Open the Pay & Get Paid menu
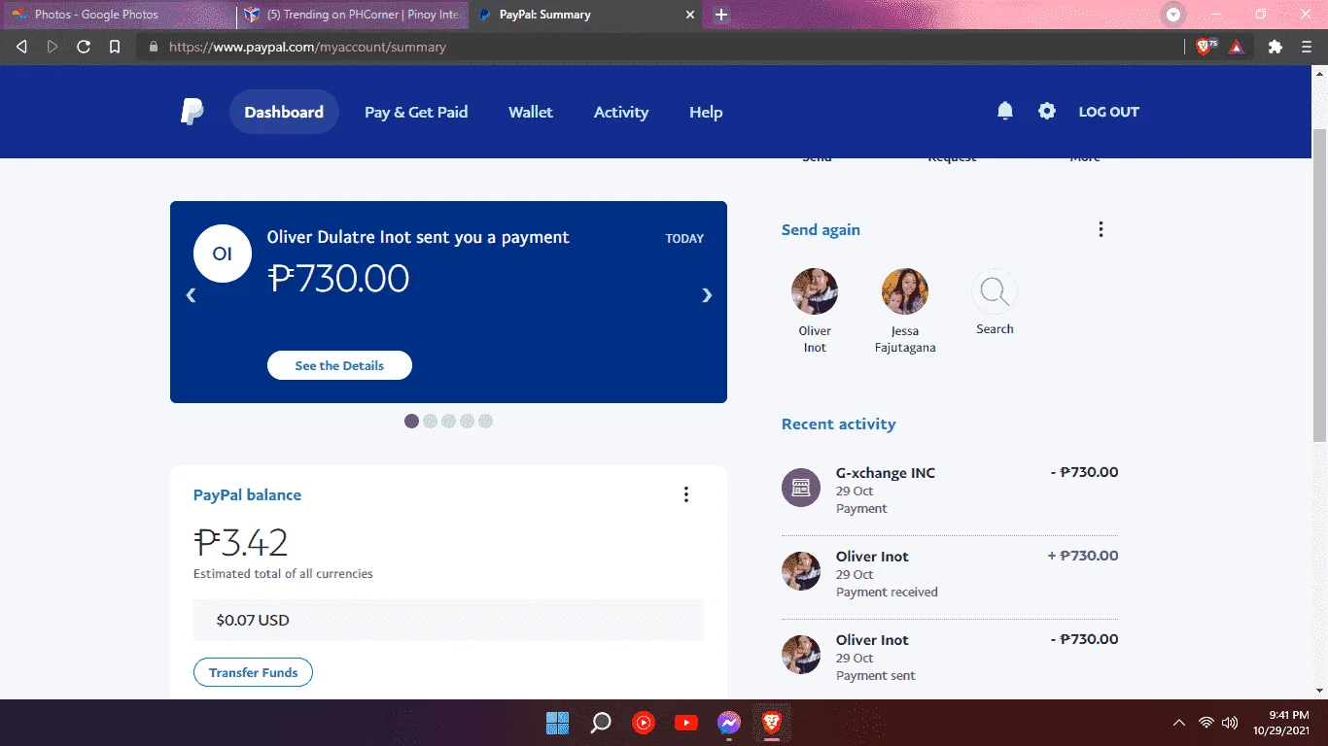This screenshot has height=746, width=1328. (x=416, y=112)
